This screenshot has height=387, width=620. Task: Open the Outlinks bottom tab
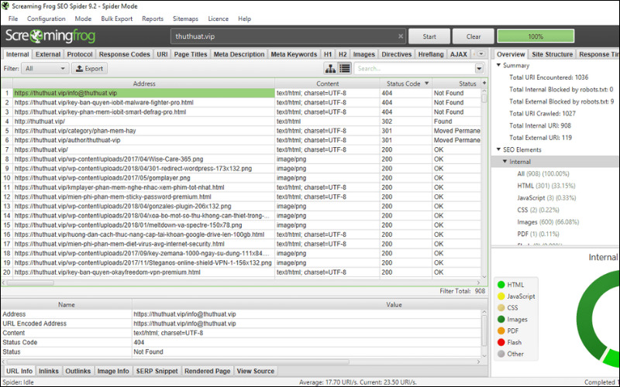coord(78,372)
